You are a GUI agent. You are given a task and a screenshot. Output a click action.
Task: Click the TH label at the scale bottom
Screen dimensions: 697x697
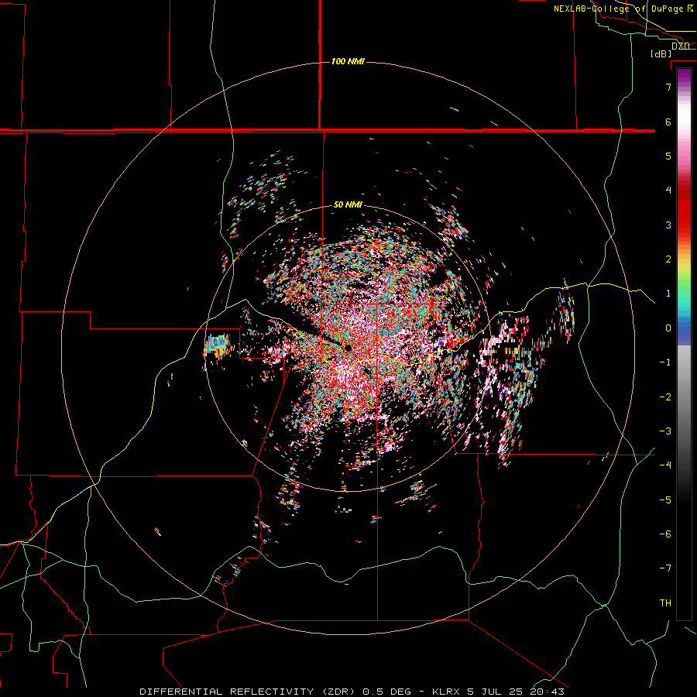click(x=665, y=603)
